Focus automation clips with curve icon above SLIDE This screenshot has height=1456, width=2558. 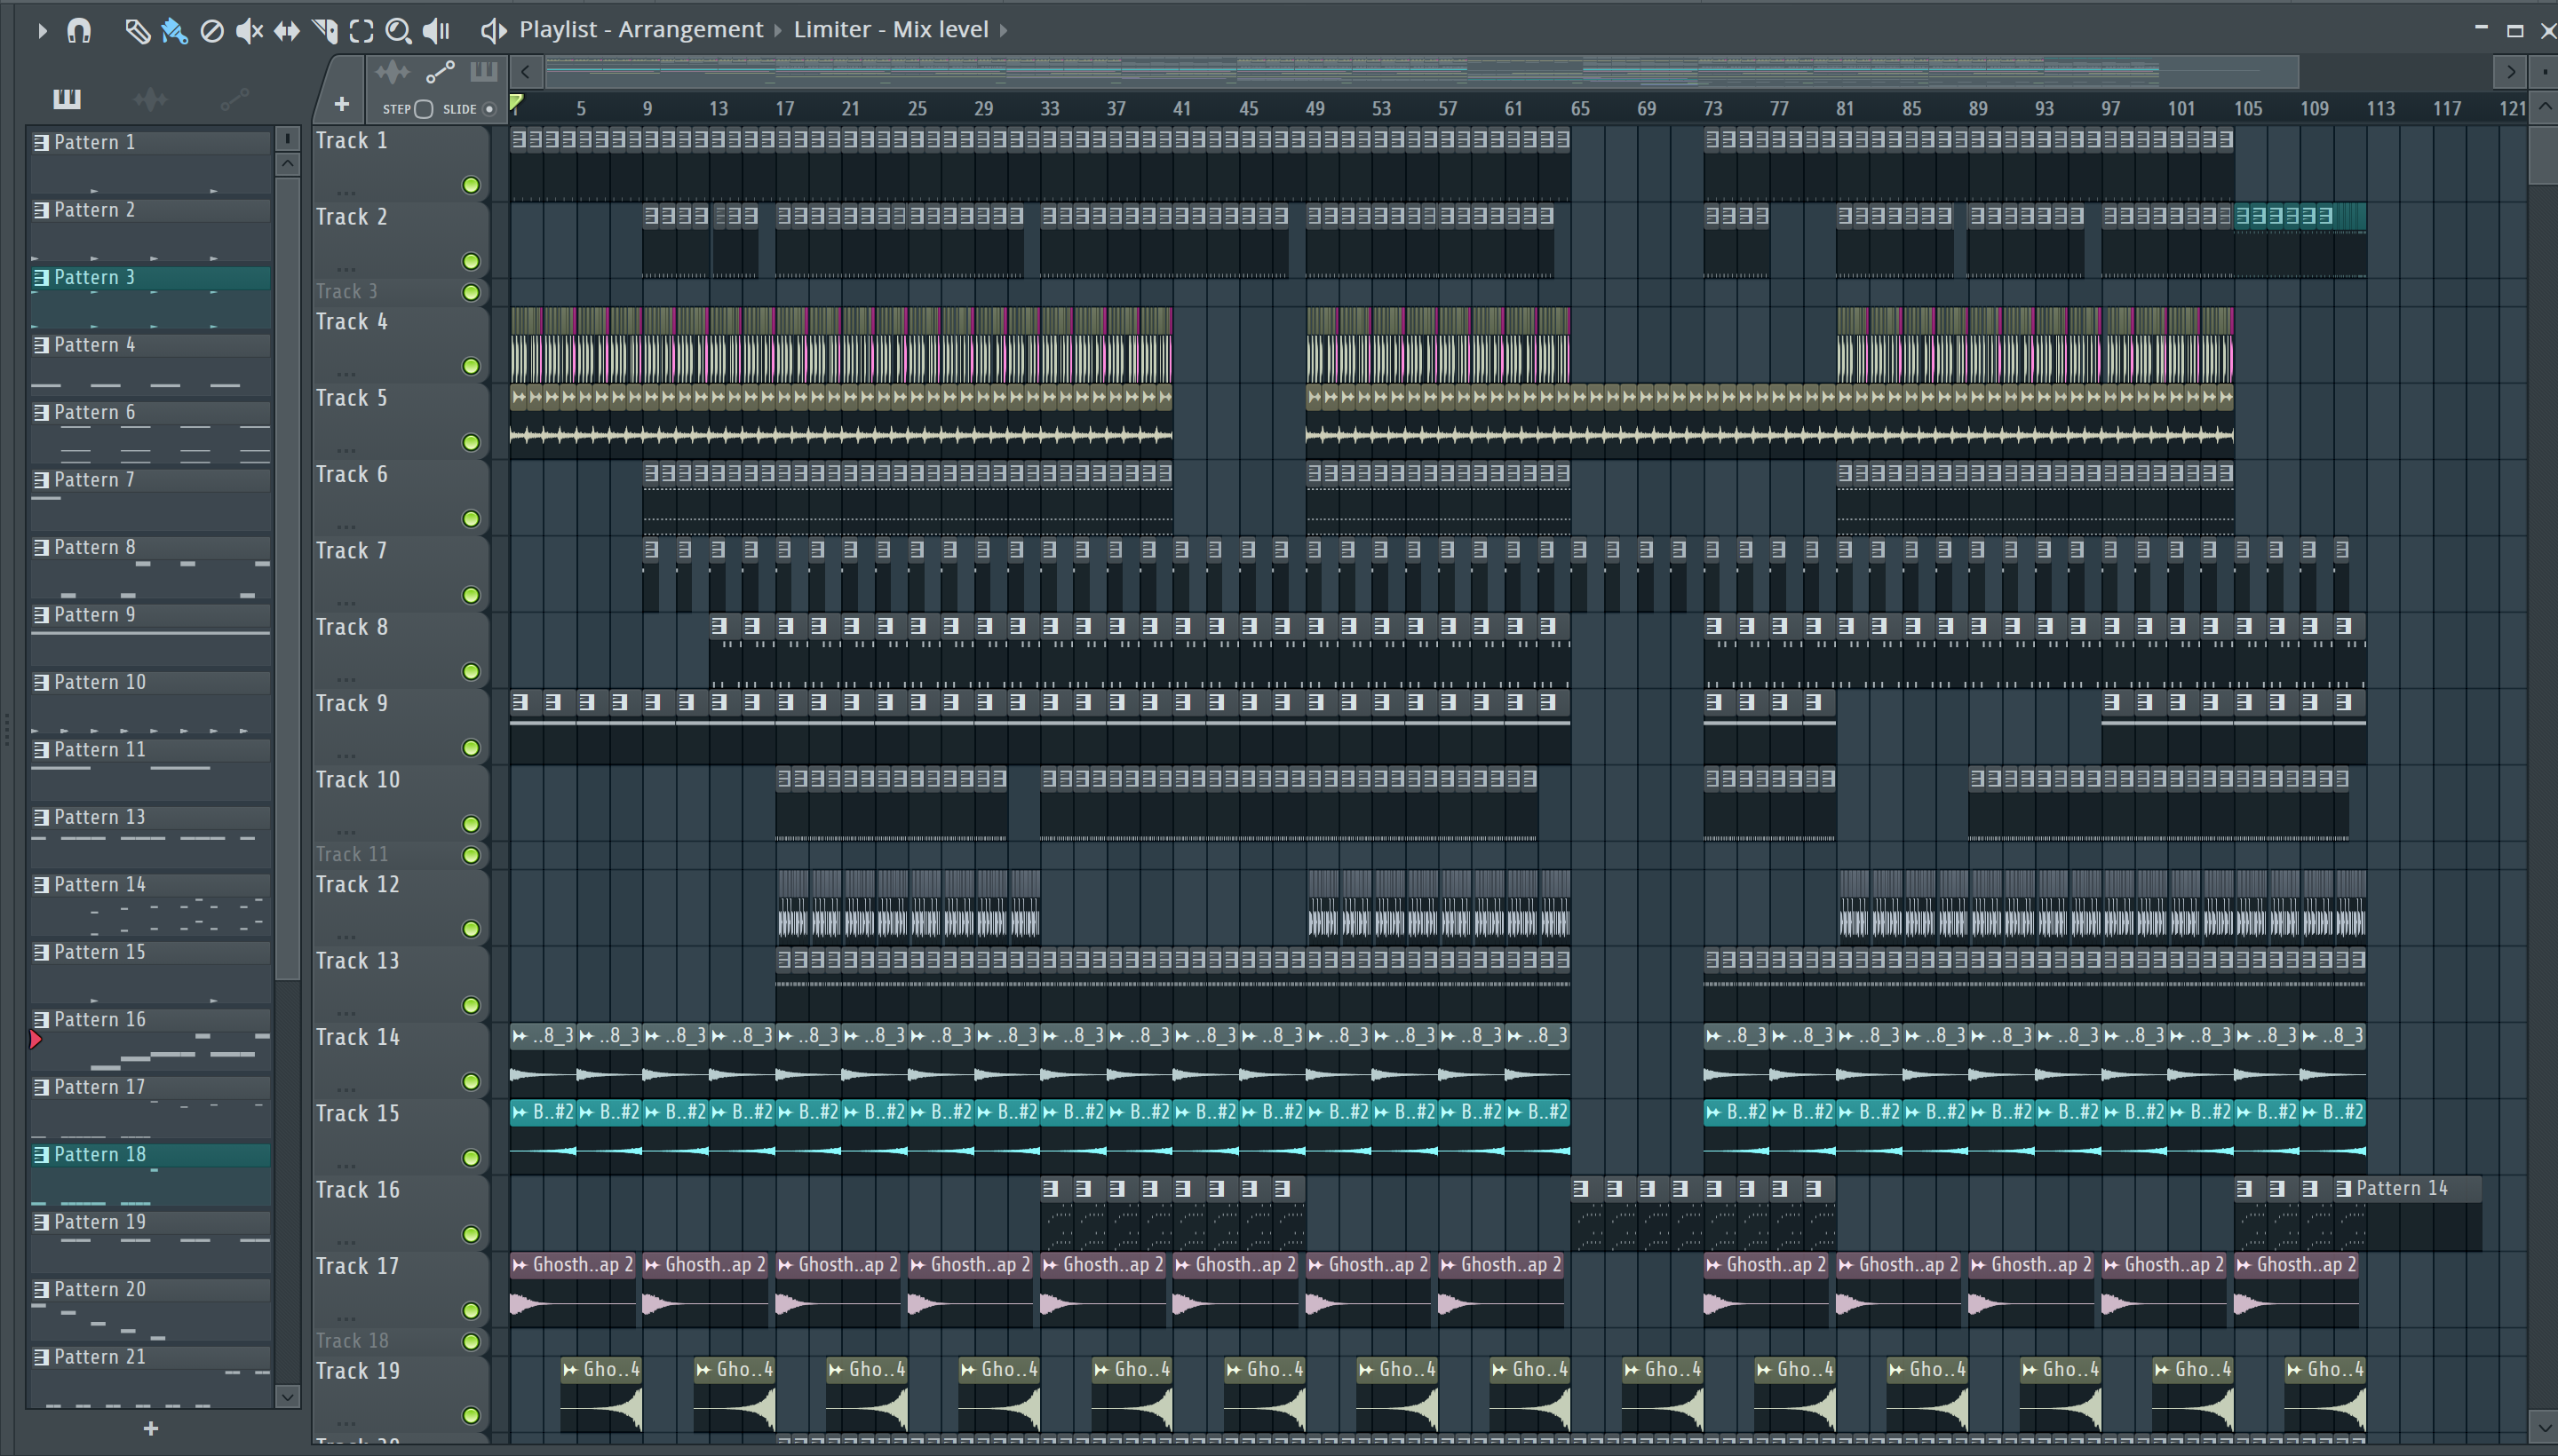441,72
